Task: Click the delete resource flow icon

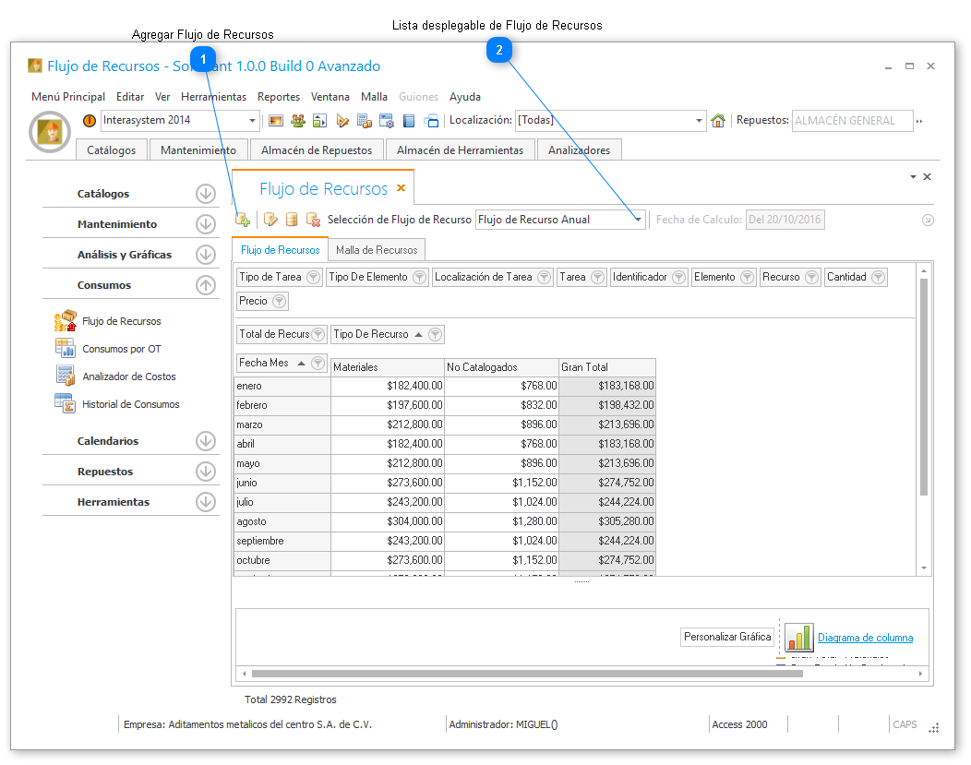Action: [x=313, y=220]
